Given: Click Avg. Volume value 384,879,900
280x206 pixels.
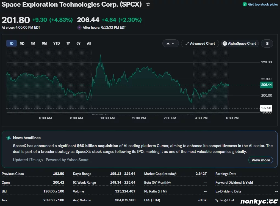Looking at the screenshot, I should click(x=125, y=200).
